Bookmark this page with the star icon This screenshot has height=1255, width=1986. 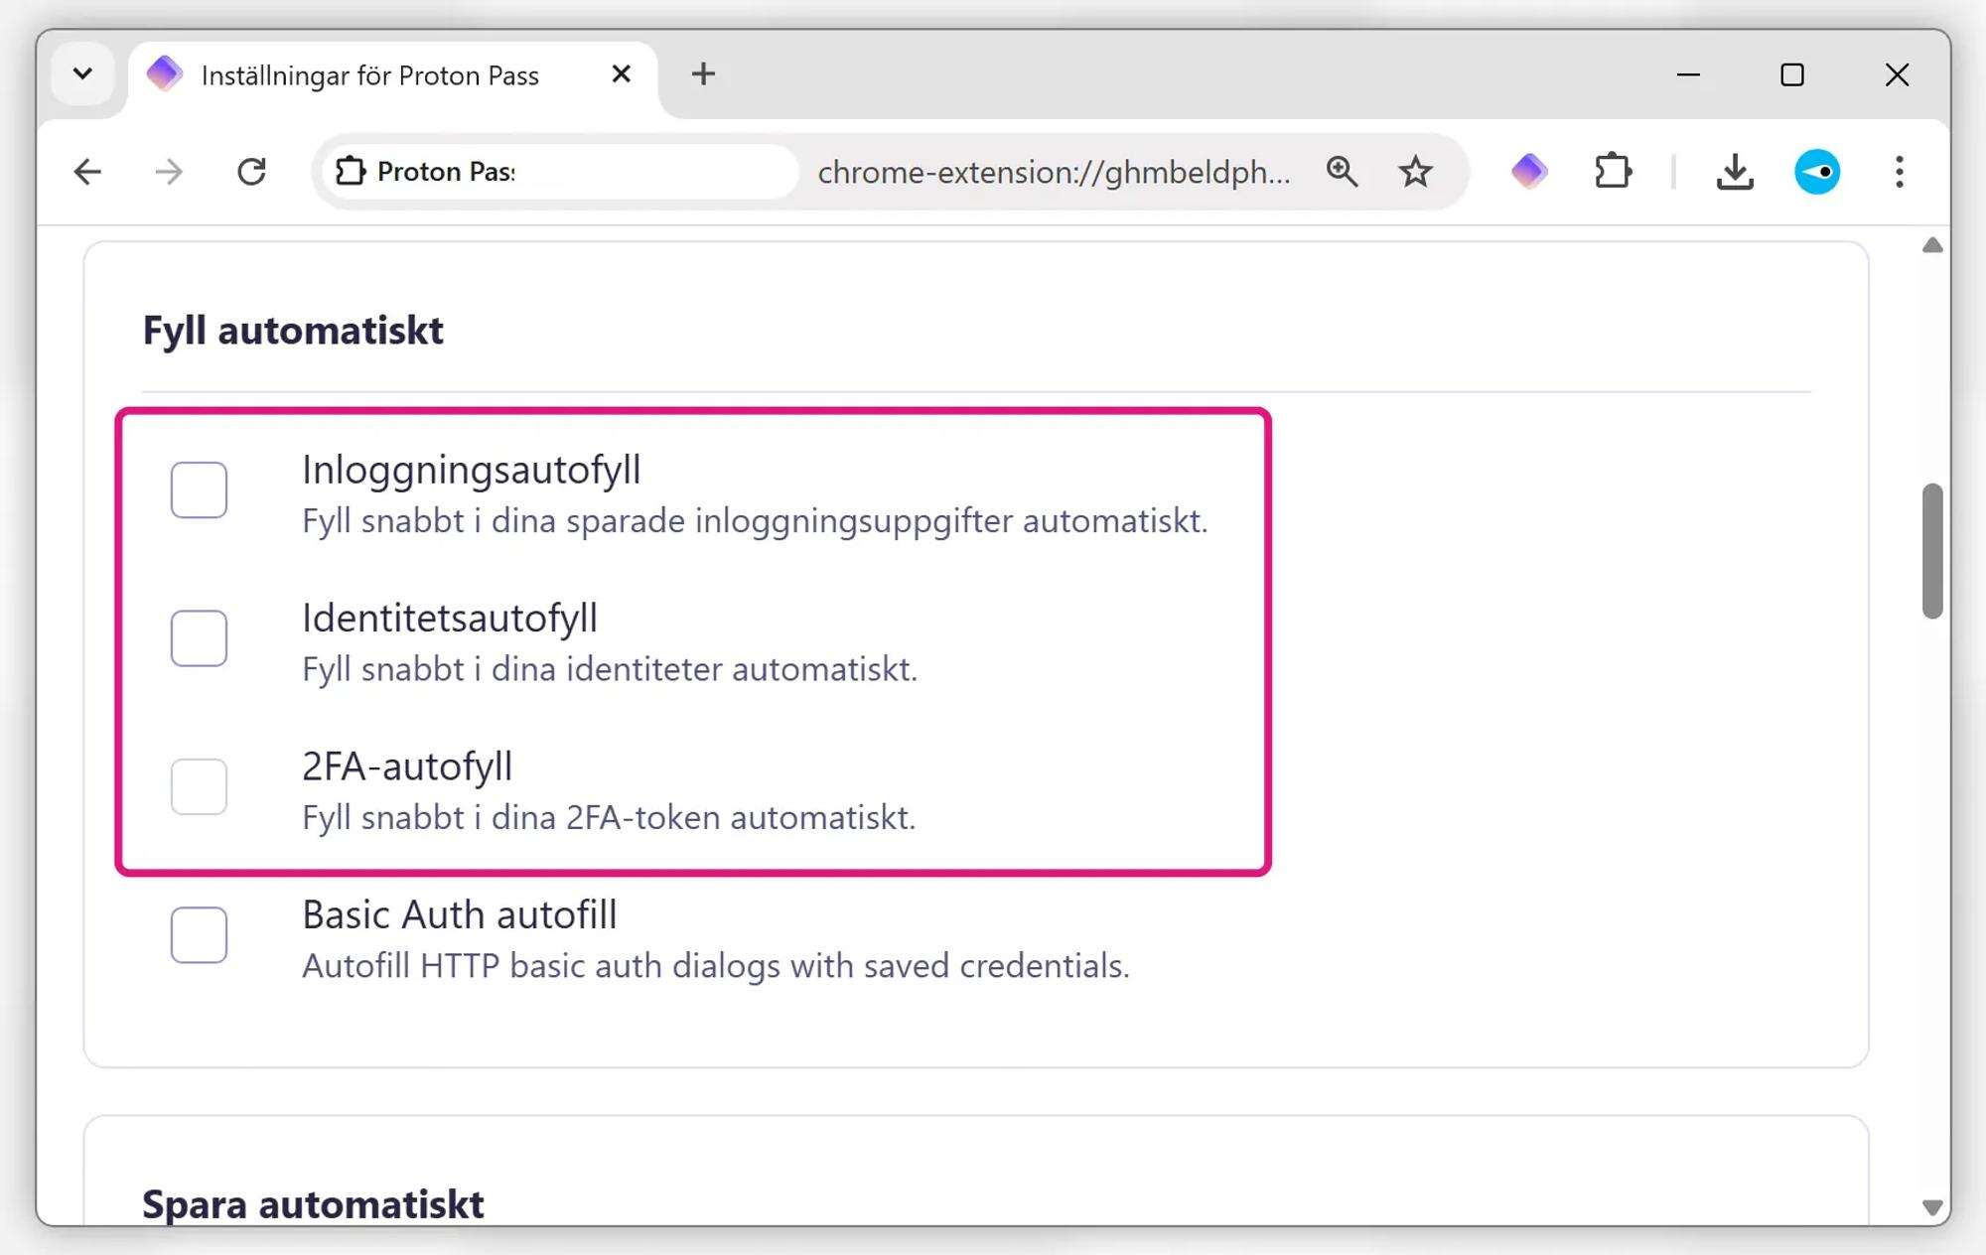pyautogui.click(x=1415, y=172)
